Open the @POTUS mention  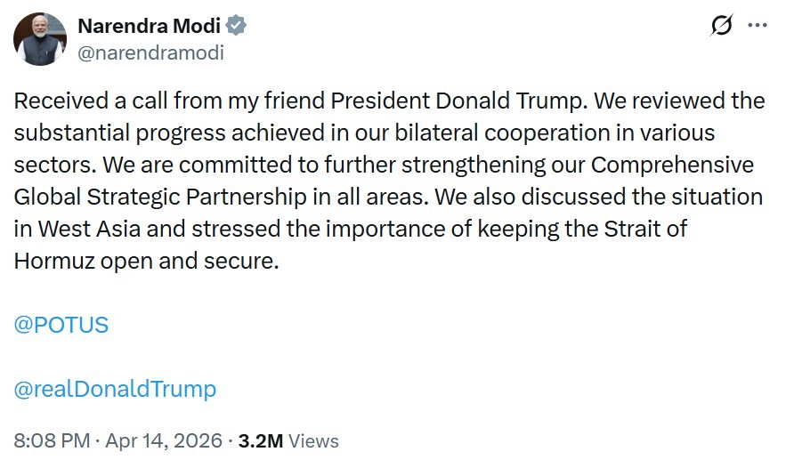coord(61,325)
